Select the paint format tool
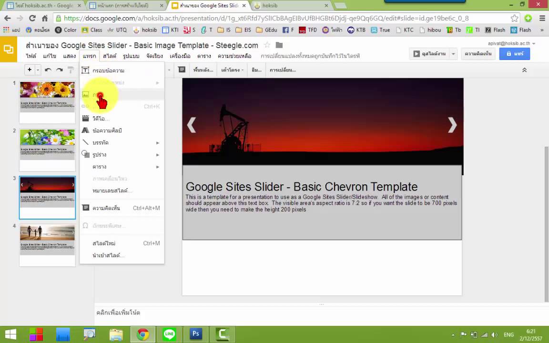 [71, 70]
